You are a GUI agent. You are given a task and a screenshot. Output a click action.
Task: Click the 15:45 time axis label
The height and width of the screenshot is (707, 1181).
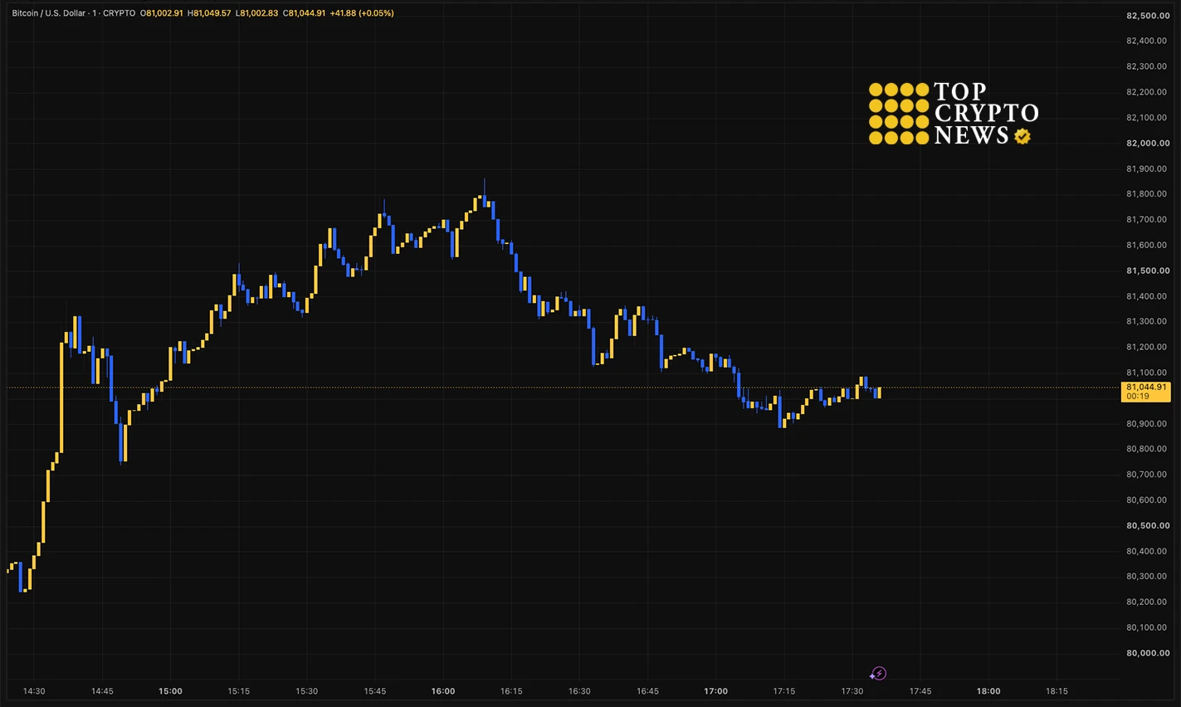tap(375, 691)
